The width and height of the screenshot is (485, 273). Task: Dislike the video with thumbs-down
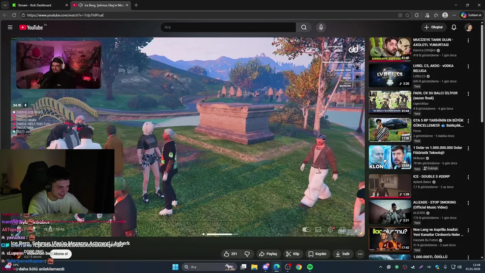pyautogui.click(x=247, y=254)
